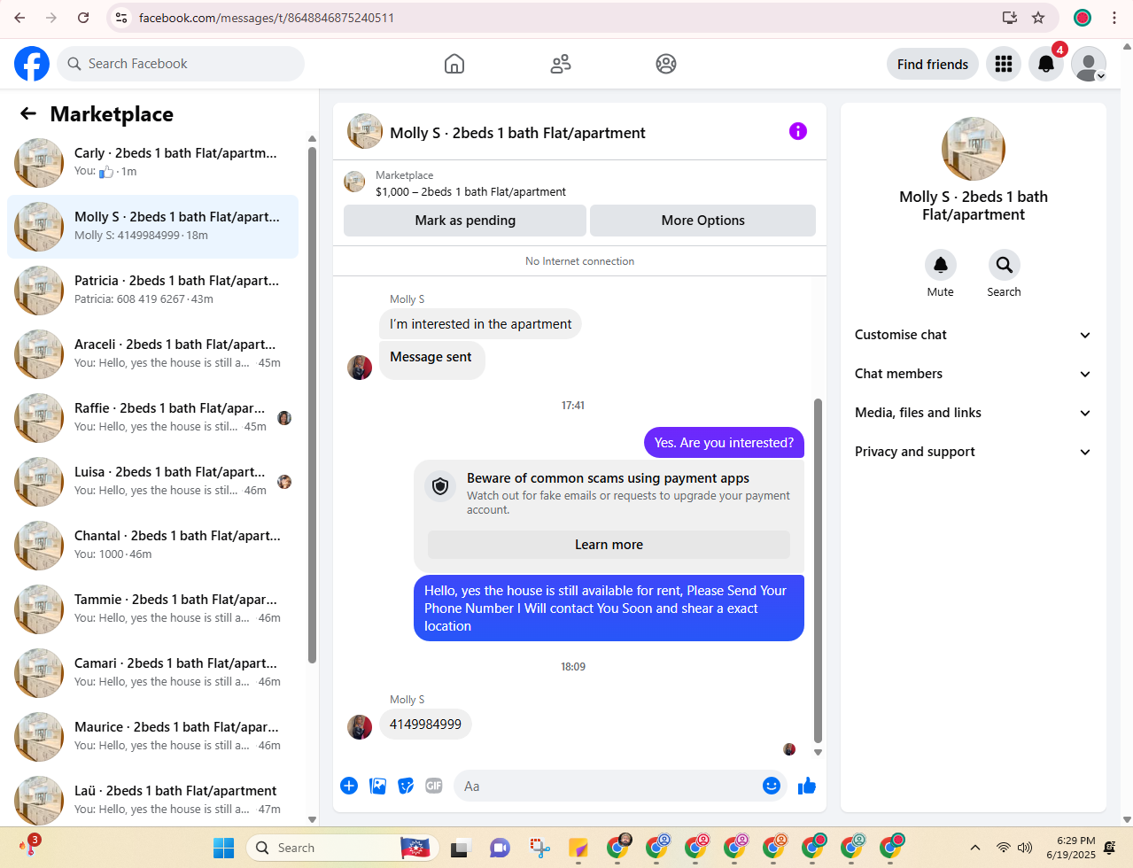Click the Search Facebook field
The height and width of the screenshot is (868, 1133).
pyautogui.click(x=182, y=64)
